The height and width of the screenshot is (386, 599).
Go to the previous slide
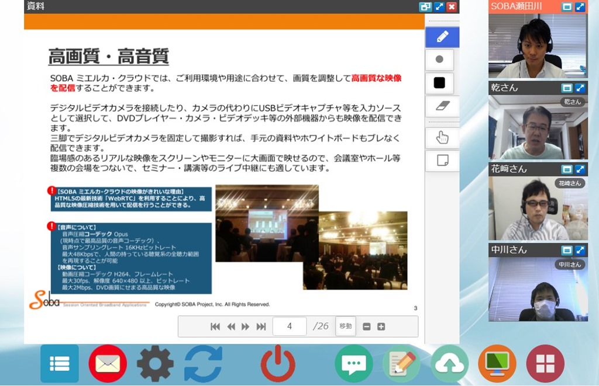(231, 326)
